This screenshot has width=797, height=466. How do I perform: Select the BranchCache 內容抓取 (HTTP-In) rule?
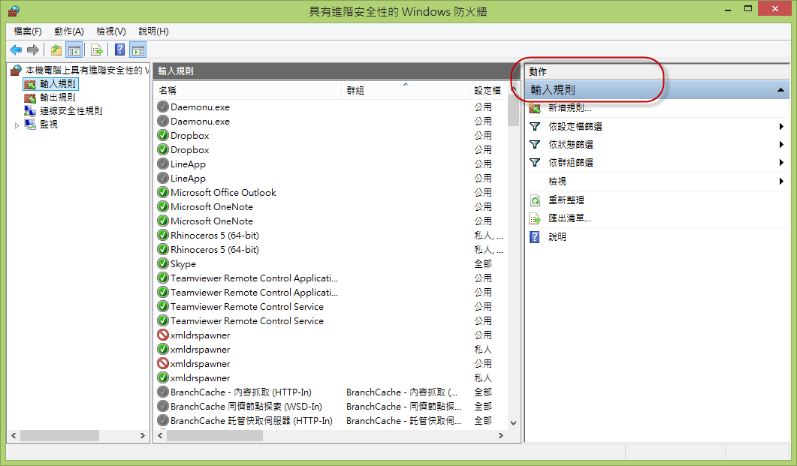[241, 392]
